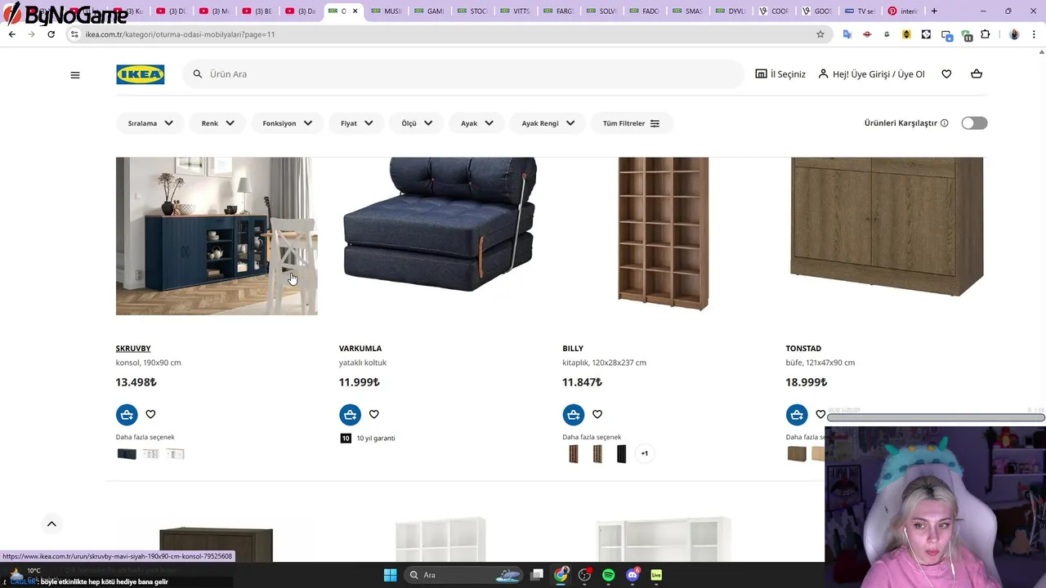Open Task View icon on the taskbar
The width and height of the screenshot is (1046, 588).
point(537,575)
